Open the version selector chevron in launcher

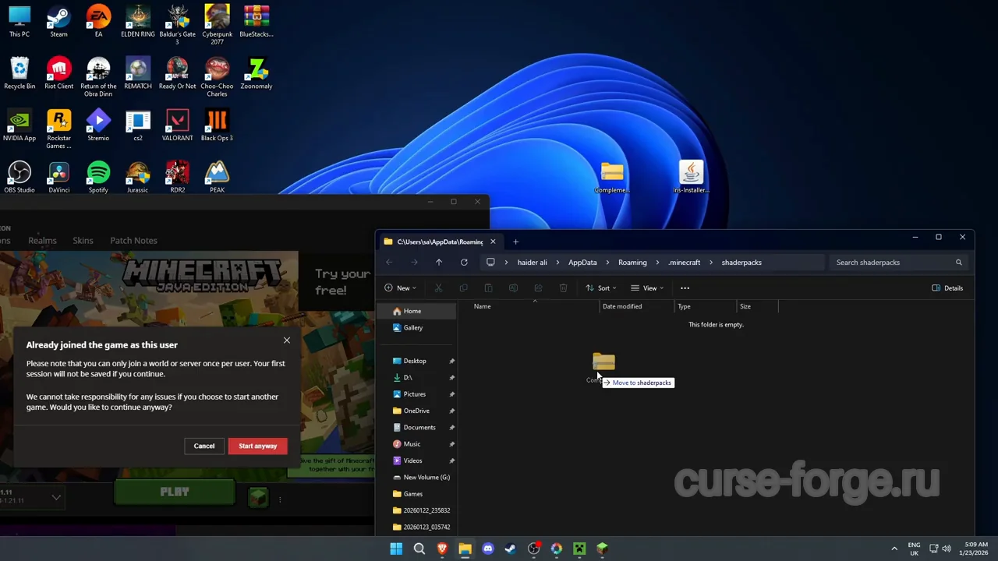click(x=56, y=496)
